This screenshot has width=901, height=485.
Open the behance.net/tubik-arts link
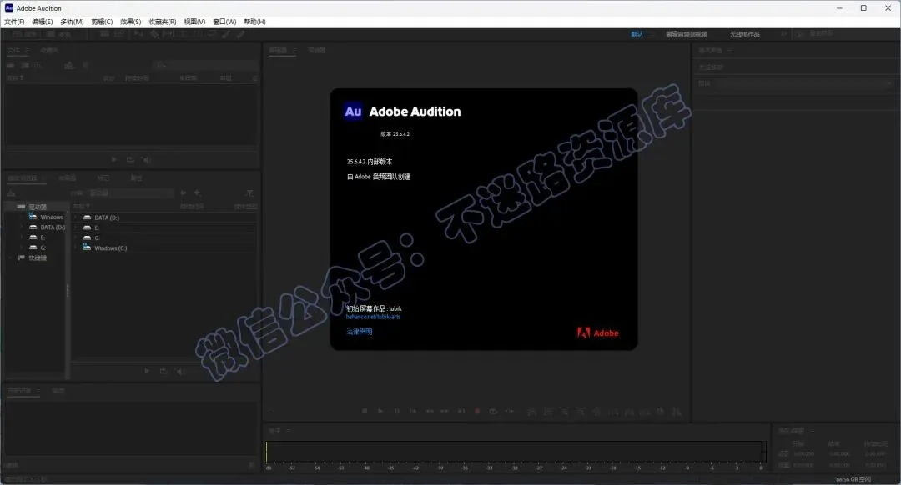pos(373,317)
